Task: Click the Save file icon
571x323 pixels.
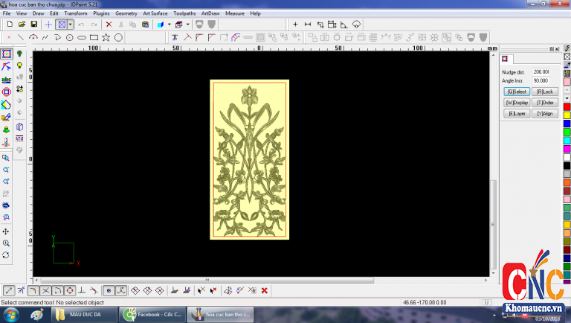Action: pos(34,25)
